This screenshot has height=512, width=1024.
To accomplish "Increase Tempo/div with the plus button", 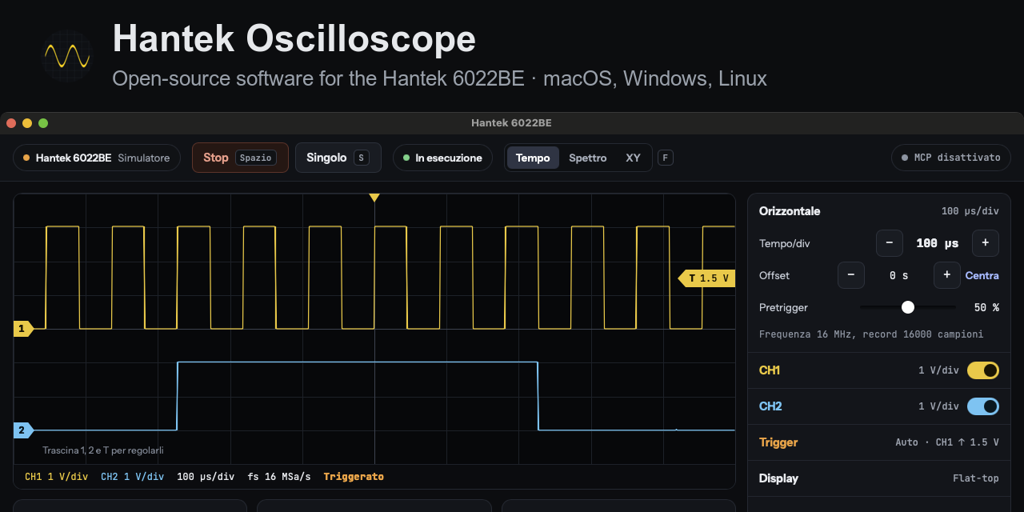I will coord(986,243).
